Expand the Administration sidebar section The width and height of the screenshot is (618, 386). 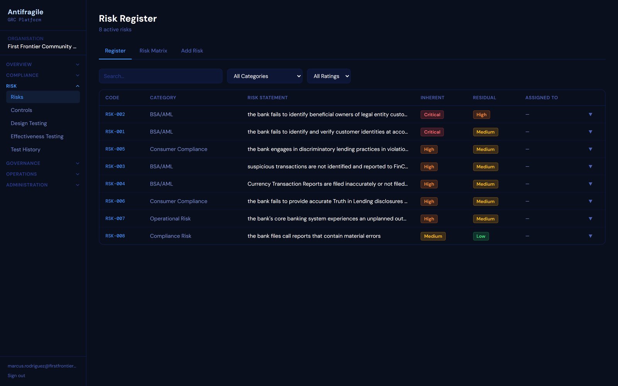[x=43, y=185]
